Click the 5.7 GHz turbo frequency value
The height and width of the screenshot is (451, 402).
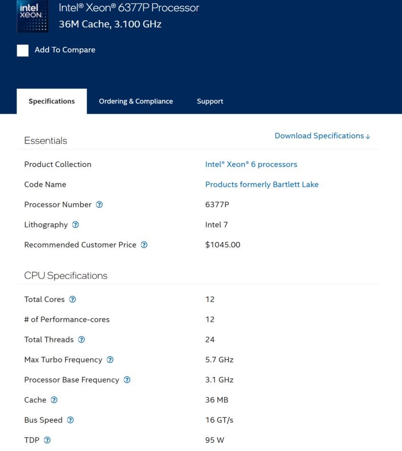[x=219, y=360]
